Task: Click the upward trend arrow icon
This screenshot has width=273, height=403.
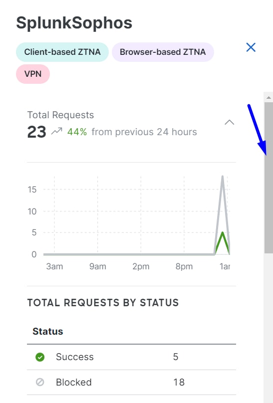Action: point(56,131)
